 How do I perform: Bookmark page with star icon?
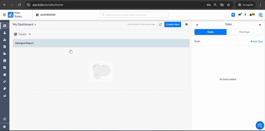click(229, 5)
